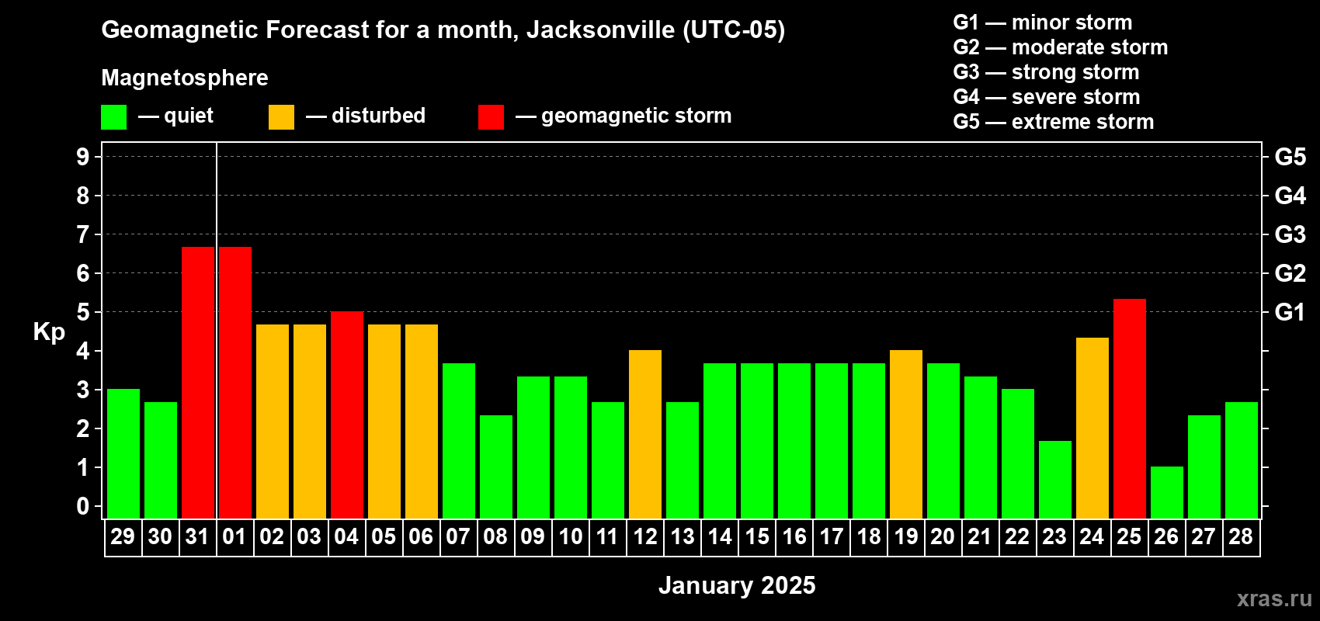Select the red bar for day 31

click(198, 383)
